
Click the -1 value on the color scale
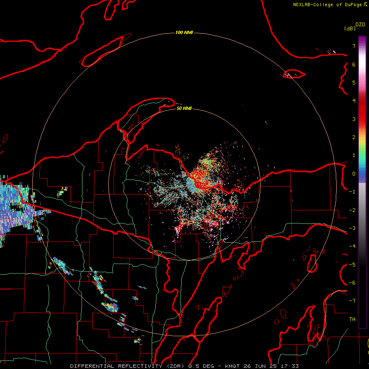coord(352,192)
